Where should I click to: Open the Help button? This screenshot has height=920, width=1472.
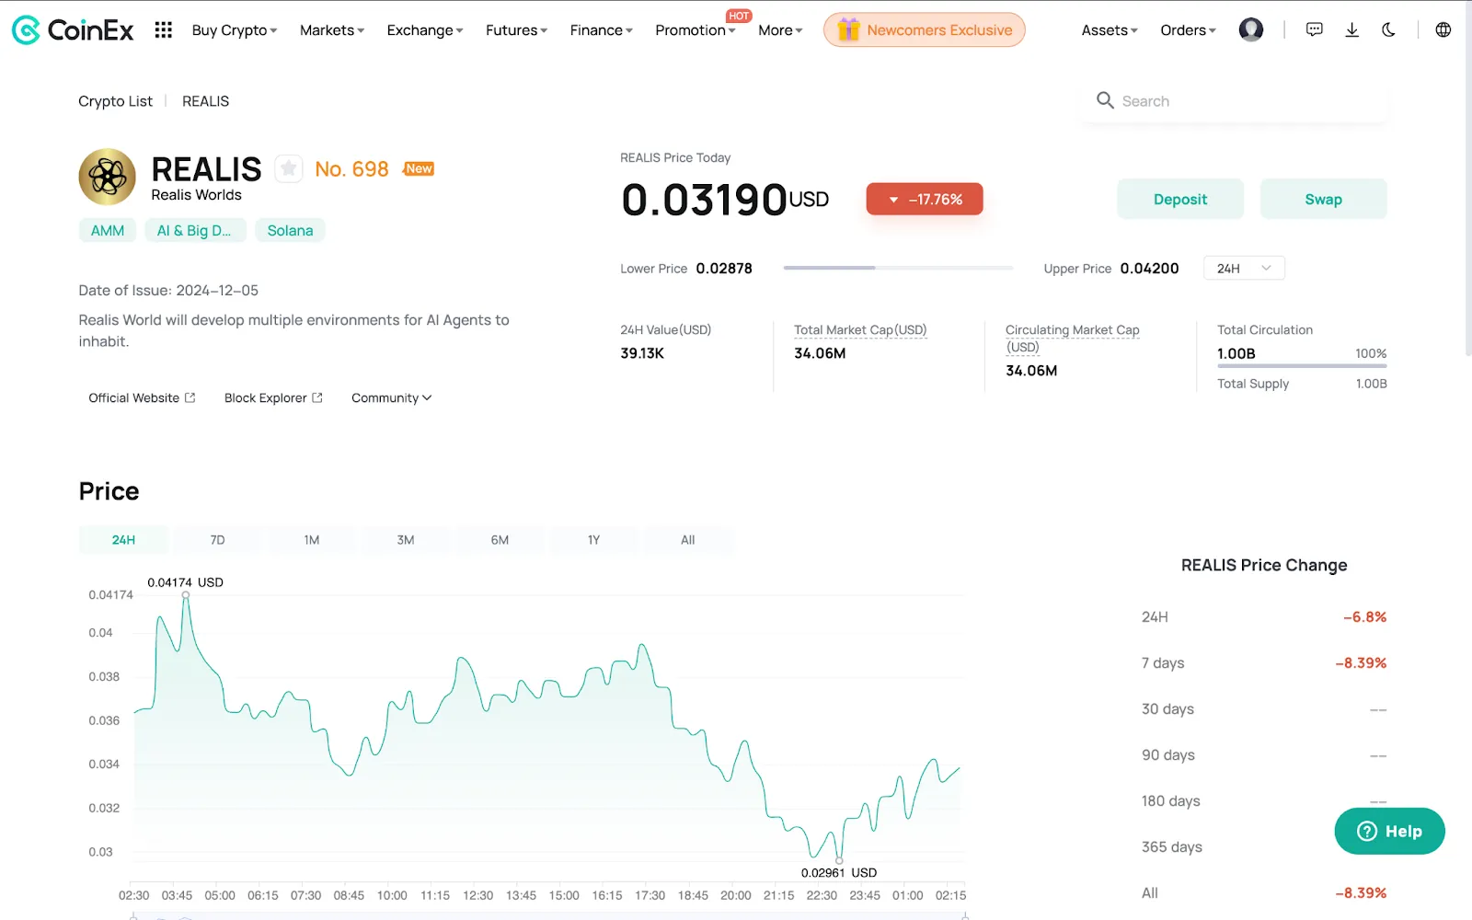pyautogui.click(x=1389, y=831)
